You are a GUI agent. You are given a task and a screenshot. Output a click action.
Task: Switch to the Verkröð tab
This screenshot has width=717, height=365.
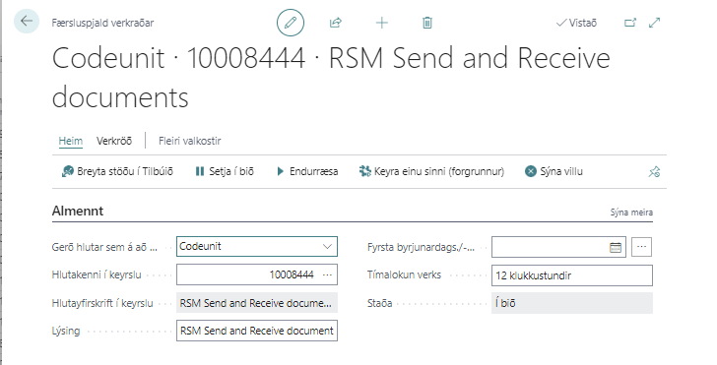[x=114, y=141]
